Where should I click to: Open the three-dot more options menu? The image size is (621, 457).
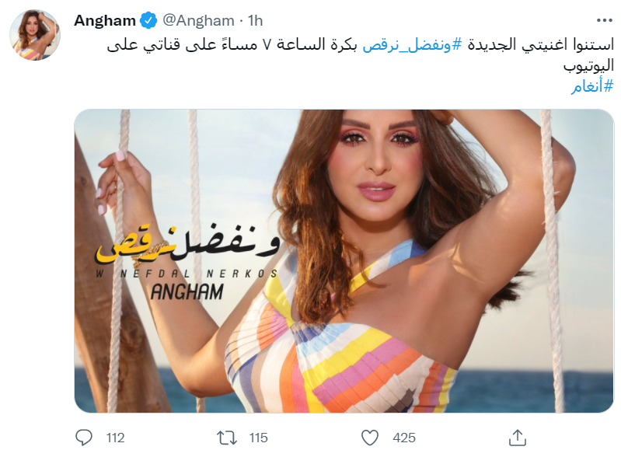pyautogui.click(x=605, y=20)
